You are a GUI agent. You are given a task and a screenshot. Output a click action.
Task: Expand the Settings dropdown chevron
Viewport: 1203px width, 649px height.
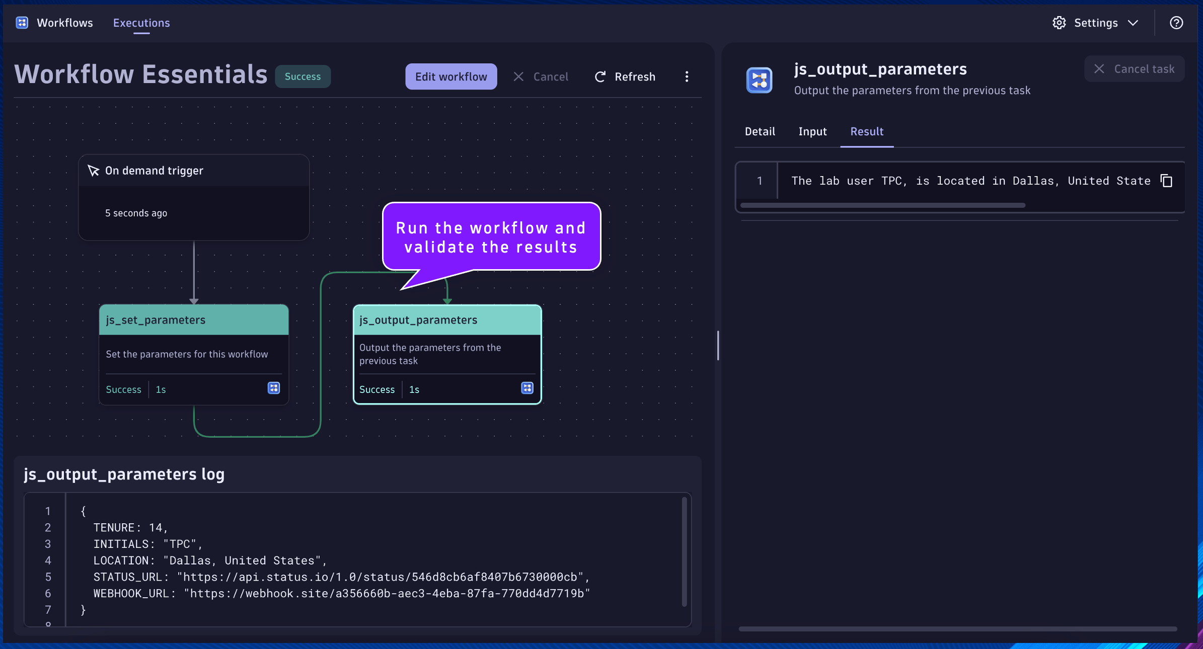1133,23
